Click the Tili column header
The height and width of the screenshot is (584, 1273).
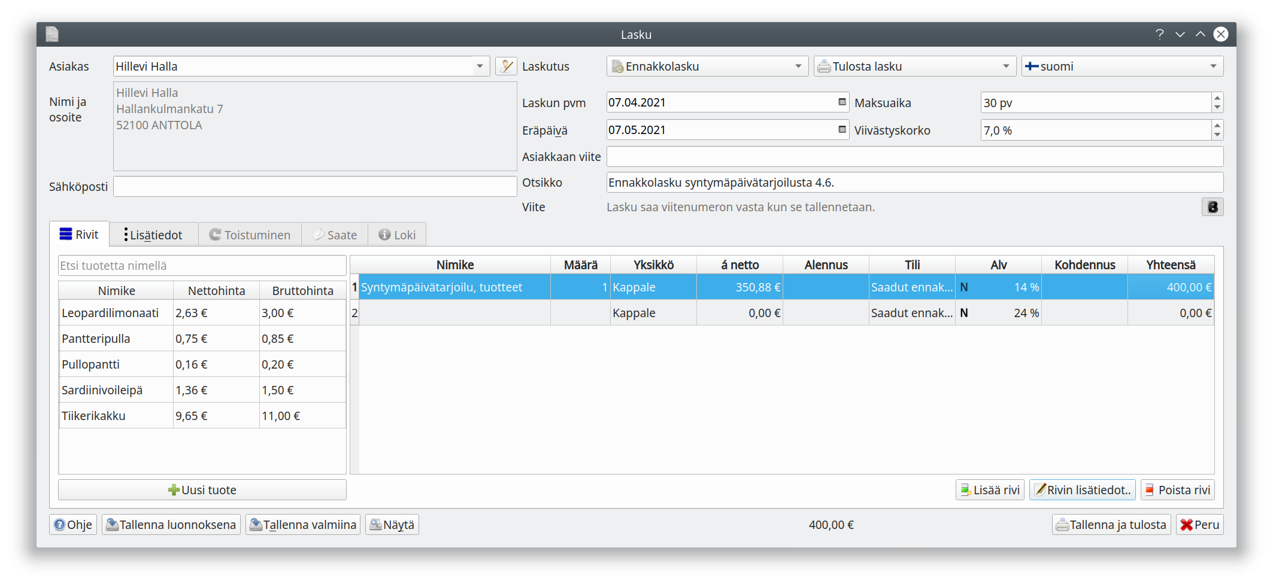click(912, 265)
